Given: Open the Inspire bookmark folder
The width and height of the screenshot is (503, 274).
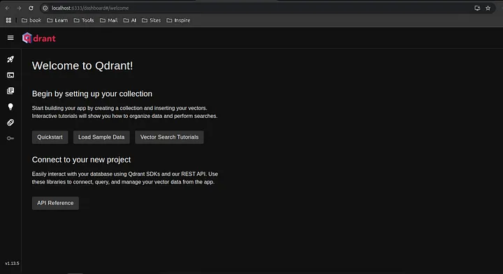Looking at the screenshot, I should click(x=178, y=20).
